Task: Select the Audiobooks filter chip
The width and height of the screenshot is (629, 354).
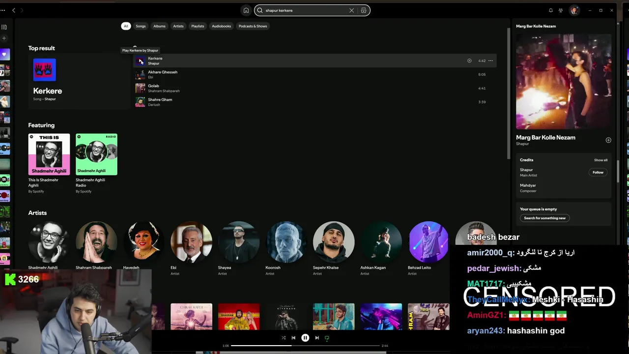Action: tap(221, 26)
